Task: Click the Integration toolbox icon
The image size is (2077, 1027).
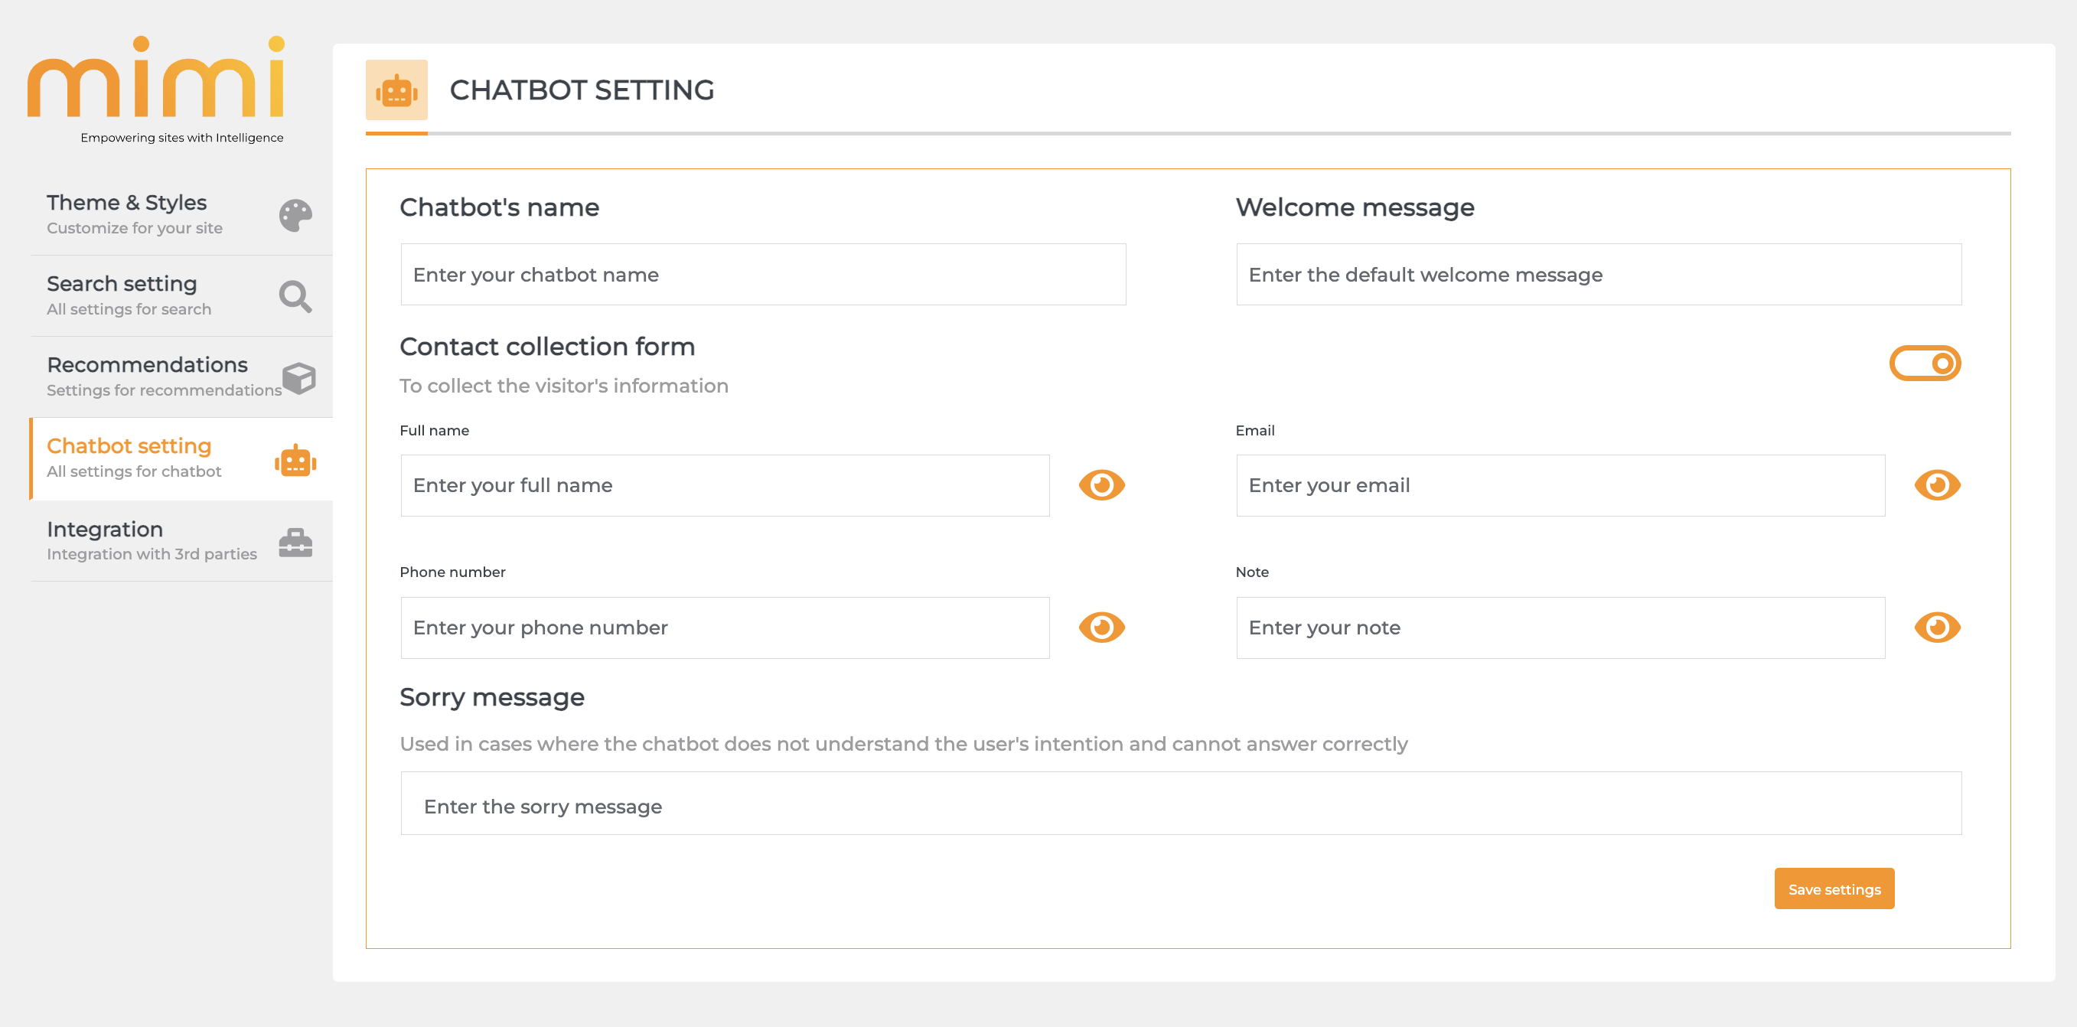Action: tap(295, 543)
